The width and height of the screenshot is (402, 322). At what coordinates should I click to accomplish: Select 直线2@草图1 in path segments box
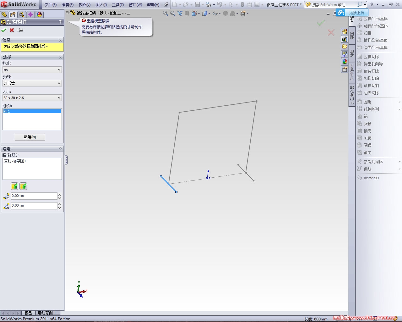click(x=15, y=161)
